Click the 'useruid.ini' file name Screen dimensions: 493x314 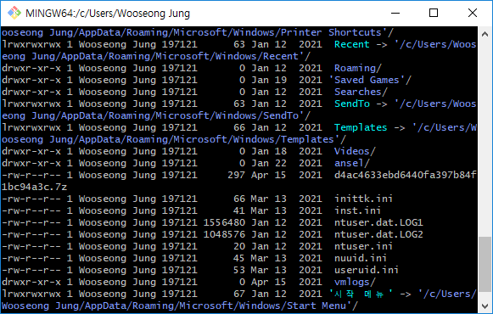pos(367,270)
